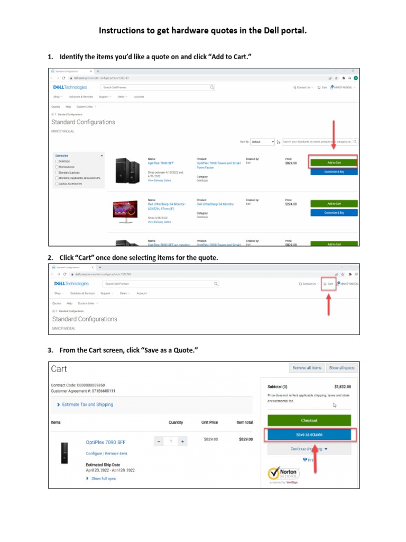Click Customize & Buy for Dell UltraSharp 24 Monitor
The width and height of the screenshot is (406, 542).
click(334, 213)
